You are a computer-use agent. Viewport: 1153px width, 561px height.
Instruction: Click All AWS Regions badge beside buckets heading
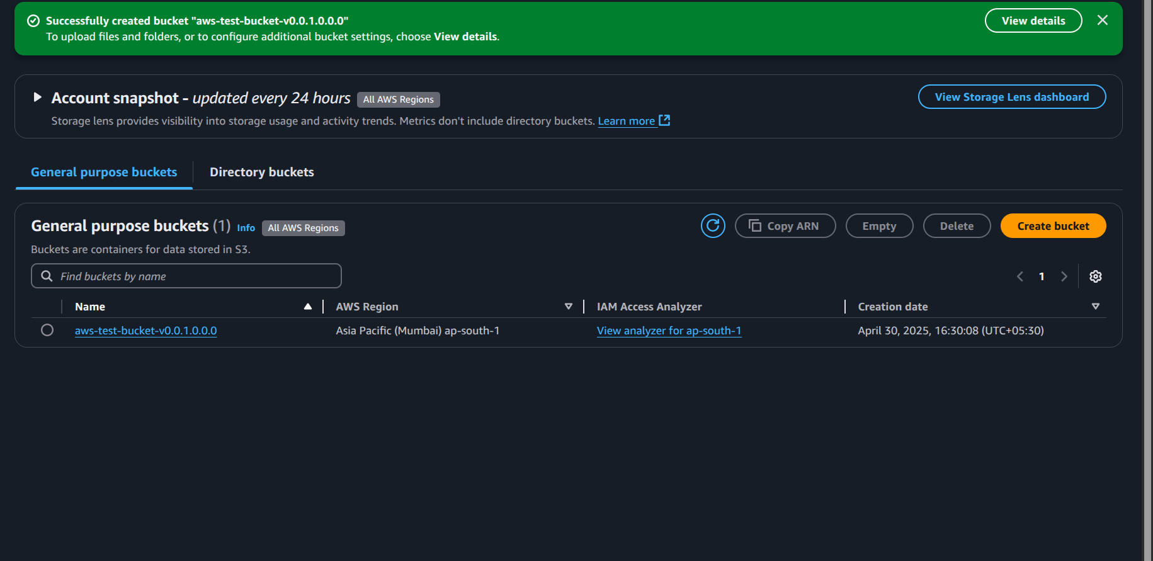[304, 228]
